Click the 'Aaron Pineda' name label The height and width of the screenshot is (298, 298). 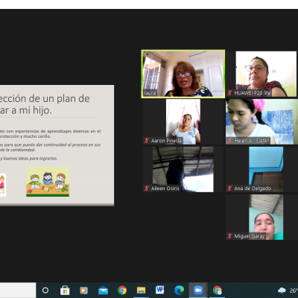(166, 141)
